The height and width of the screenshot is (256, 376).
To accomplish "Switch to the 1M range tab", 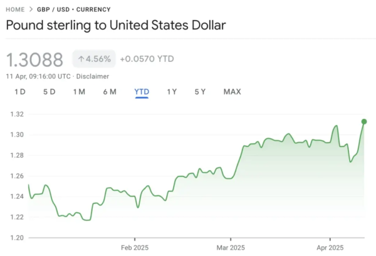I will pyautogui.click(x=79, y=92).
